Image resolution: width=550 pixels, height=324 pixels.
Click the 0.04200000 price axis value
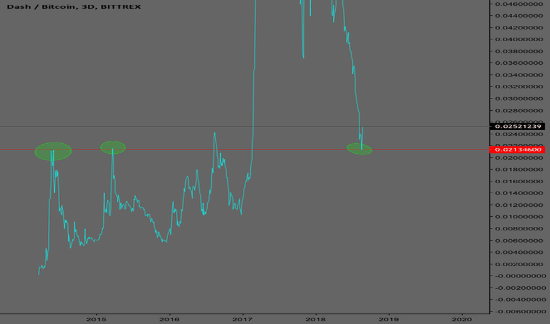[519, 28]
